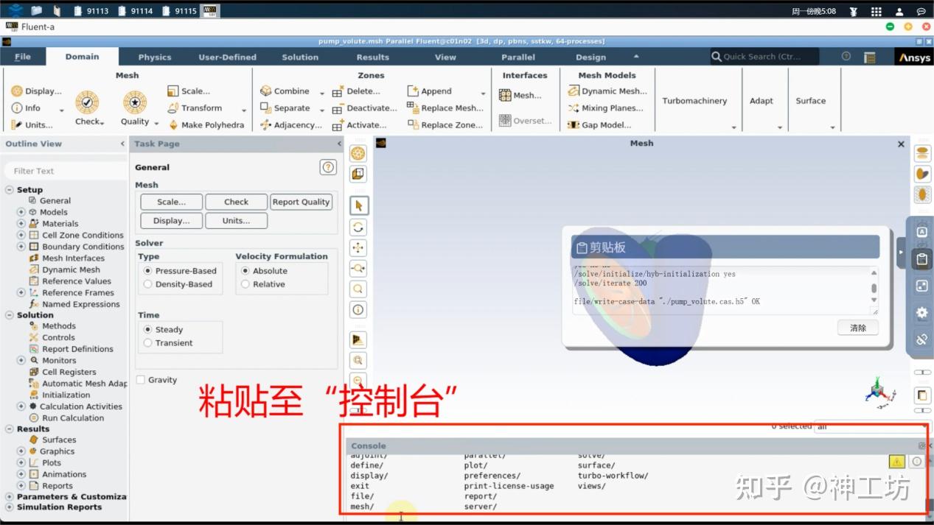
Task: Click console warning icon
Action: coord(896,461)
